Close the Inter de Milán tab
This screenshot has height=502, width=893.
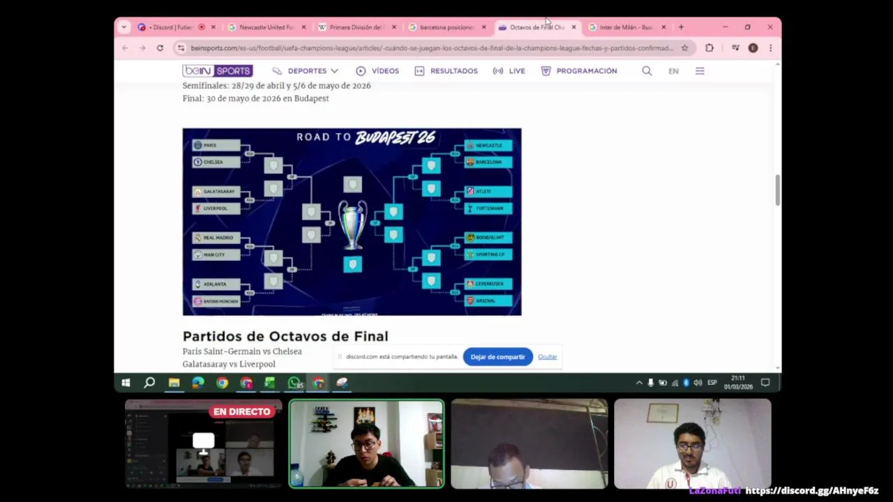click(663, 27)
